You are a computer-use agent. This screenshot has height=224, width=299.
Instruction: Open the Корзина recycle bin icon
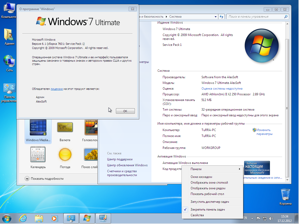click(286, 197)
